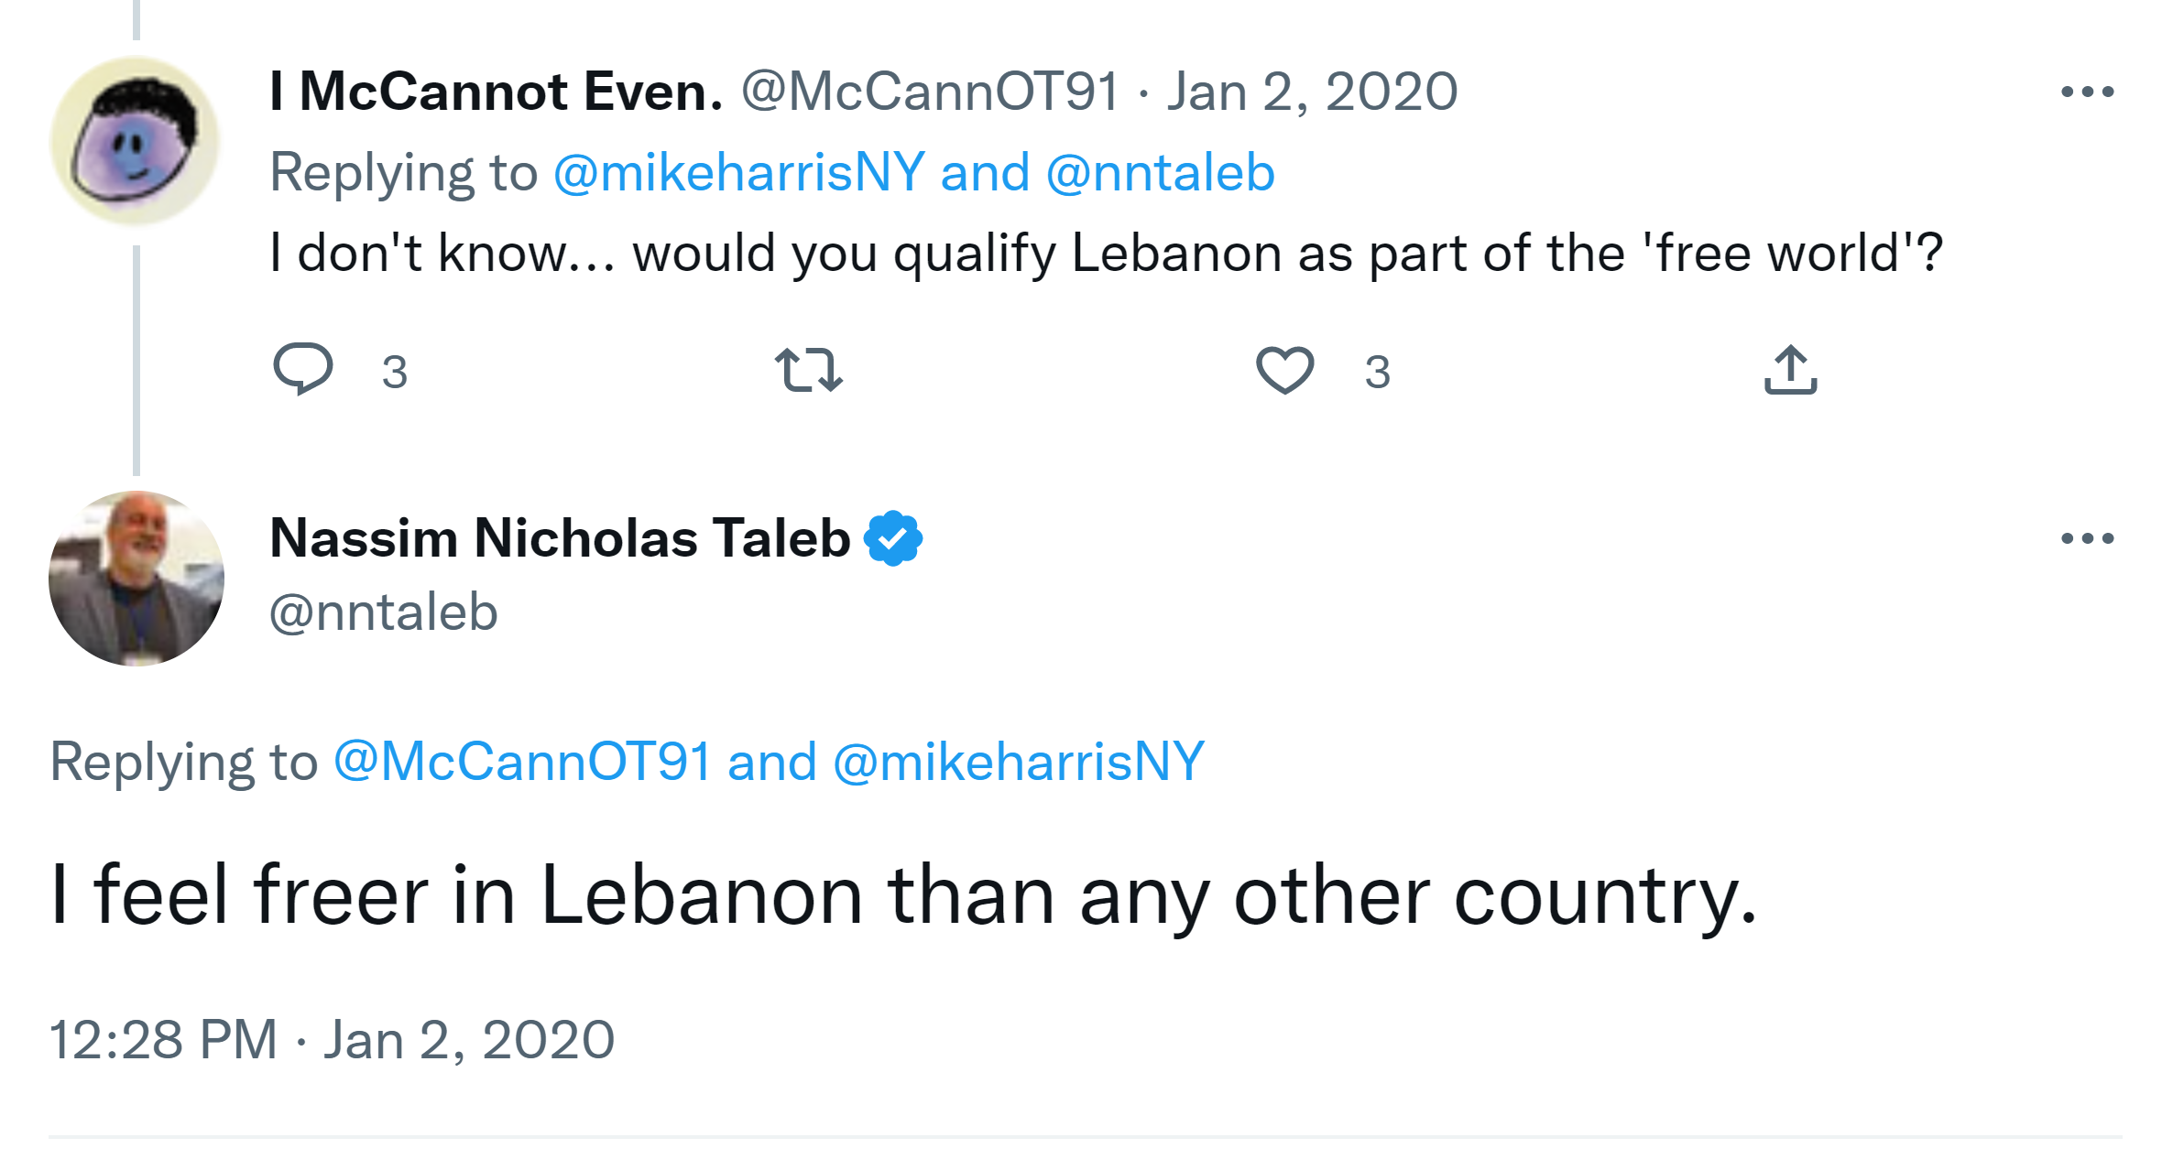This screenshot has width=2162, height=1170.
Task: Click @mikeharrisNY in Taleb's replying-to line
Action: 1019,762
